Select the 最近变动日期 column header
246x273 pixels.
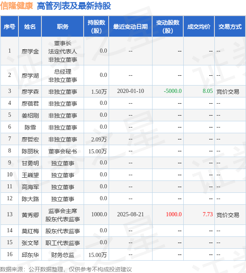130,27
